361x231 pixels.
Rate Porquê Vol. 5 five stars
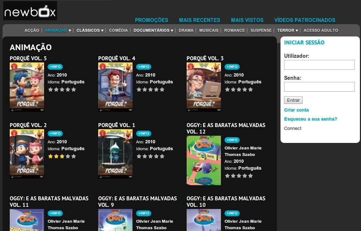coord(73,90)
